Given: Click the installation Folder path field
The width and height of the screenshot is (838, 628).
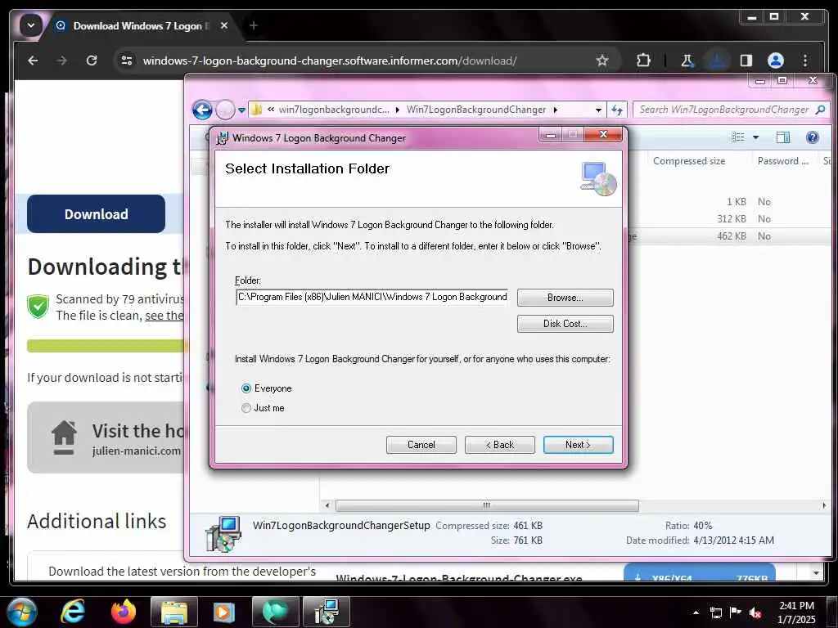Looking at the screenshot, I should (x=372, y=297).
